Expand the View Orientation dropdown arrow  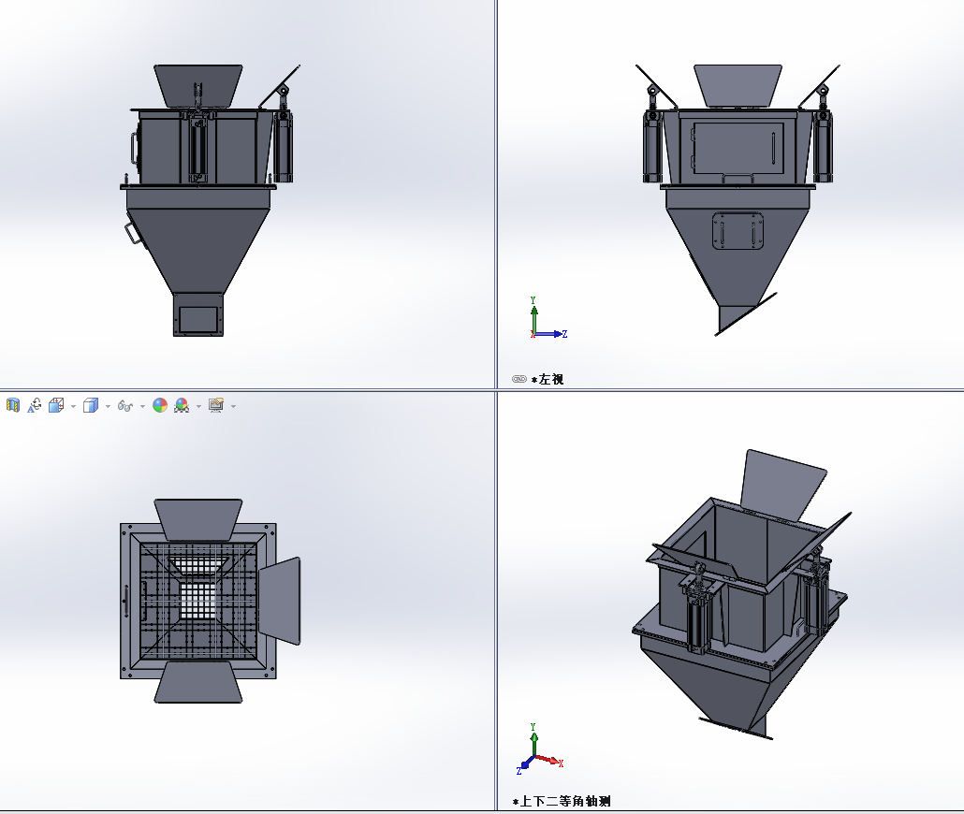pos(73,406)
